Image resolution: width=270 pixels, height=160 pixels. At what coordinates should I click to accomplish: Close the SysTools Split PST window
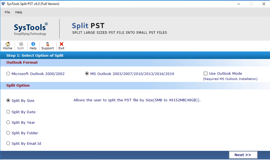(x=263, y=4)
